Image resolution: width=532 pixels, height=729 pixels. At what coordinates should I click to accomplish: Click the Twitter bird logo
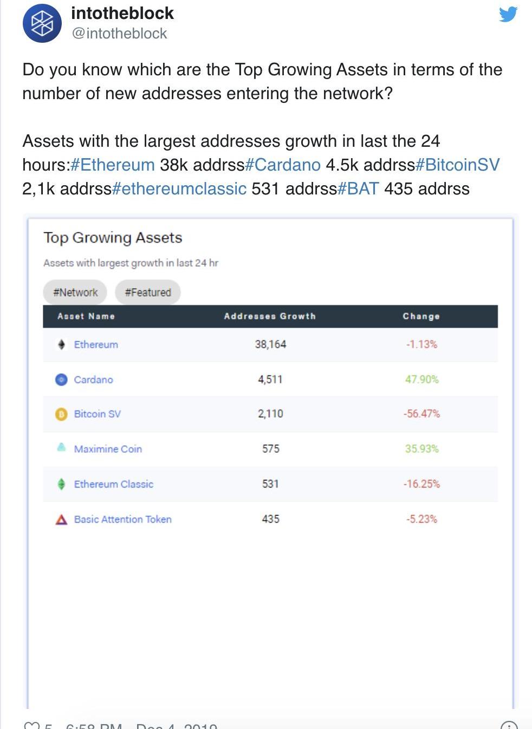tap(508, 14)
